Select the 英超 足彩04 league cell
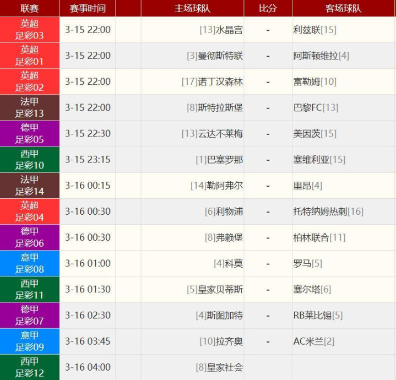 [x=30, y=211]
